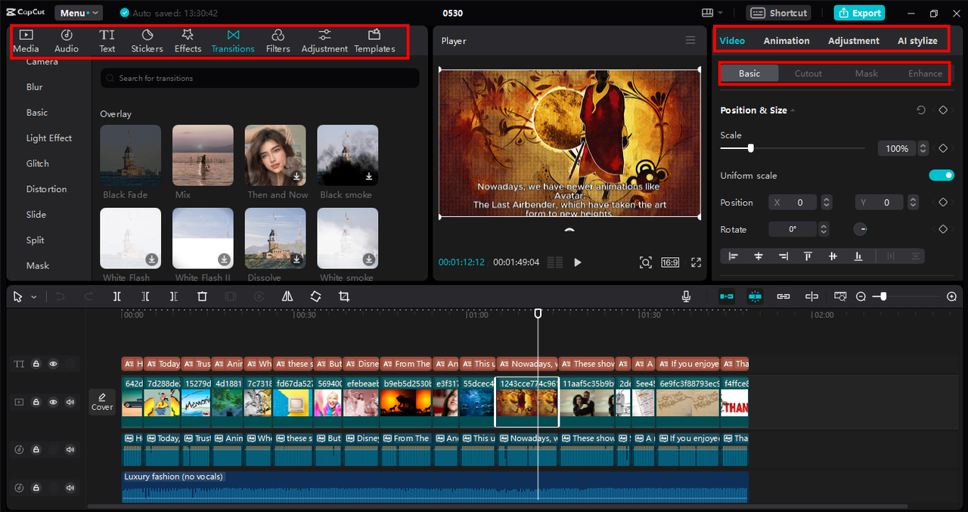Image resolution: width=968 pixels, height=512 pixels.
Task: Click the Rotate degree stepper arrows
Action: [x=824, y=229]
